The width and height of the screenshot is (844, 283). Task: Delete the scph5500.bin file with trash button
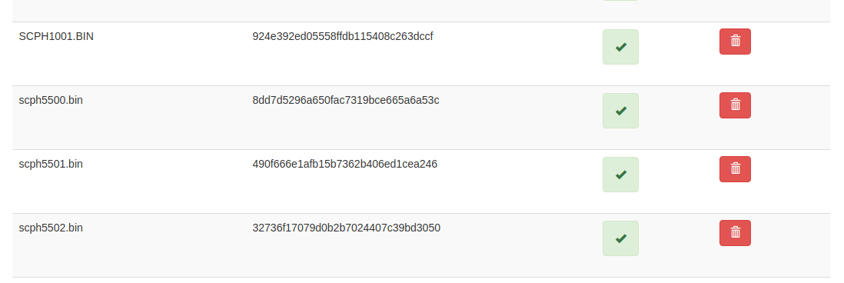(735, 105)
